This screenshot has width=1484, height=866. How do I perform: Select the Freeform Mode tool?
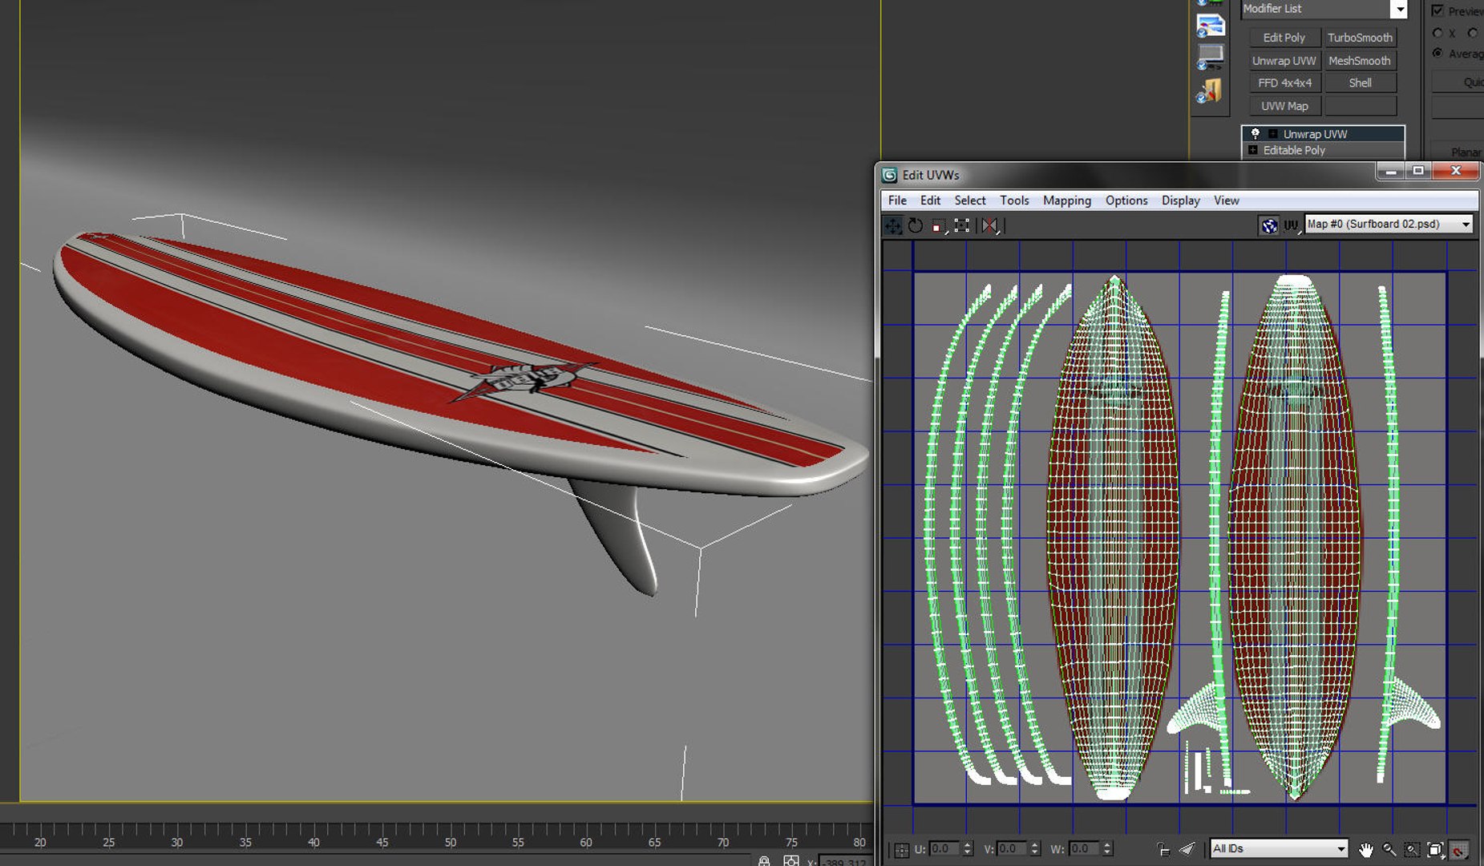tap(961, 226)
